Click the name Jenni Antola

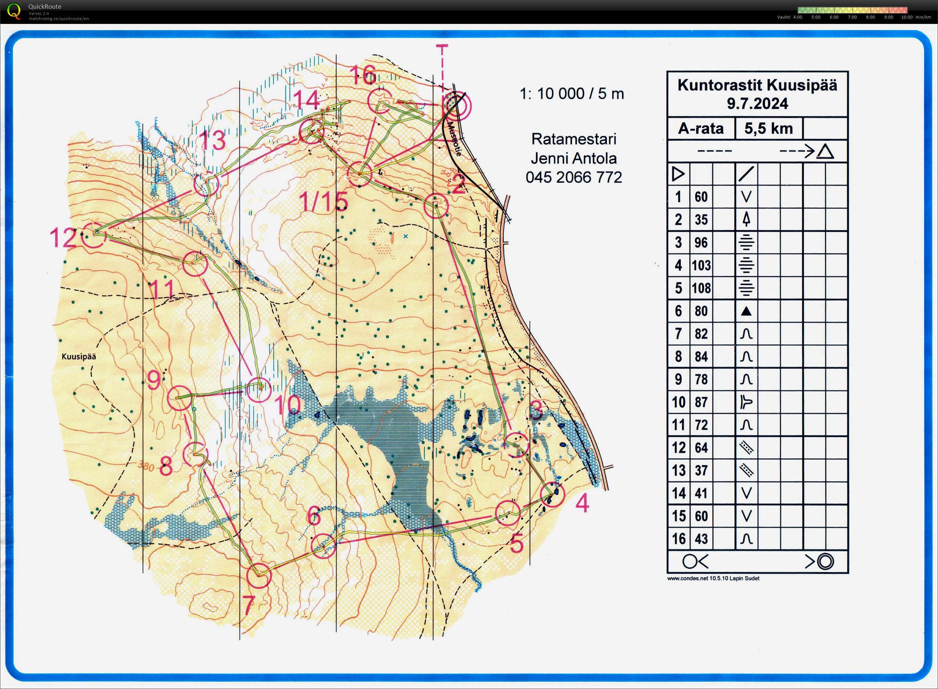click(x=574, y=158)
